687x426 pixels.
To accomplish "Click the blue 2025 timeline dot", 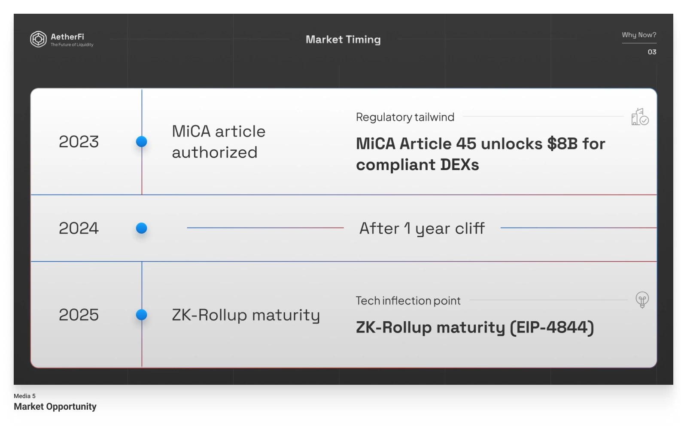I will tap(142, 315).
